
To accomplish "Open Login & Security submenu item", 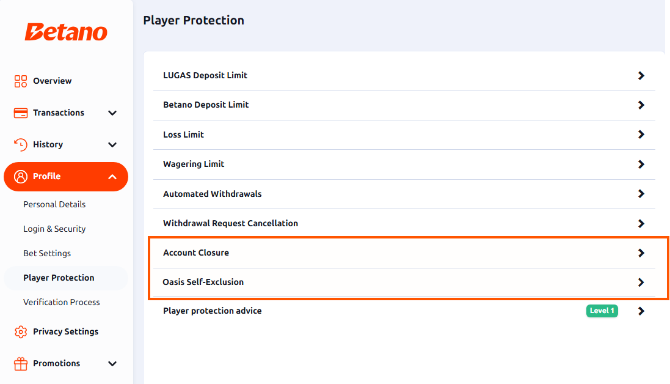I will (x=54, y=229).
